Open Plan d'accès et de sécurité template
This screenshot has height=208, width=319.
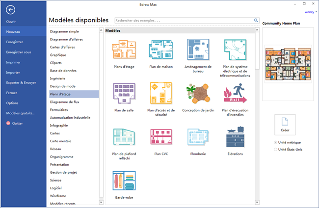coord(161,93)
